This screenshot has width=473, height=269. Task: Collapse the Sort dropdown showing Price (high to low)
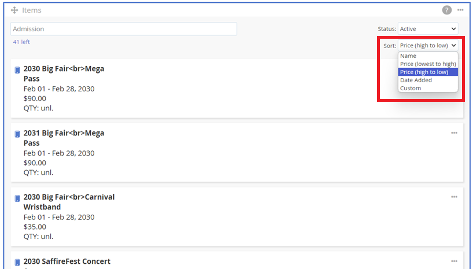coord(428,46)
